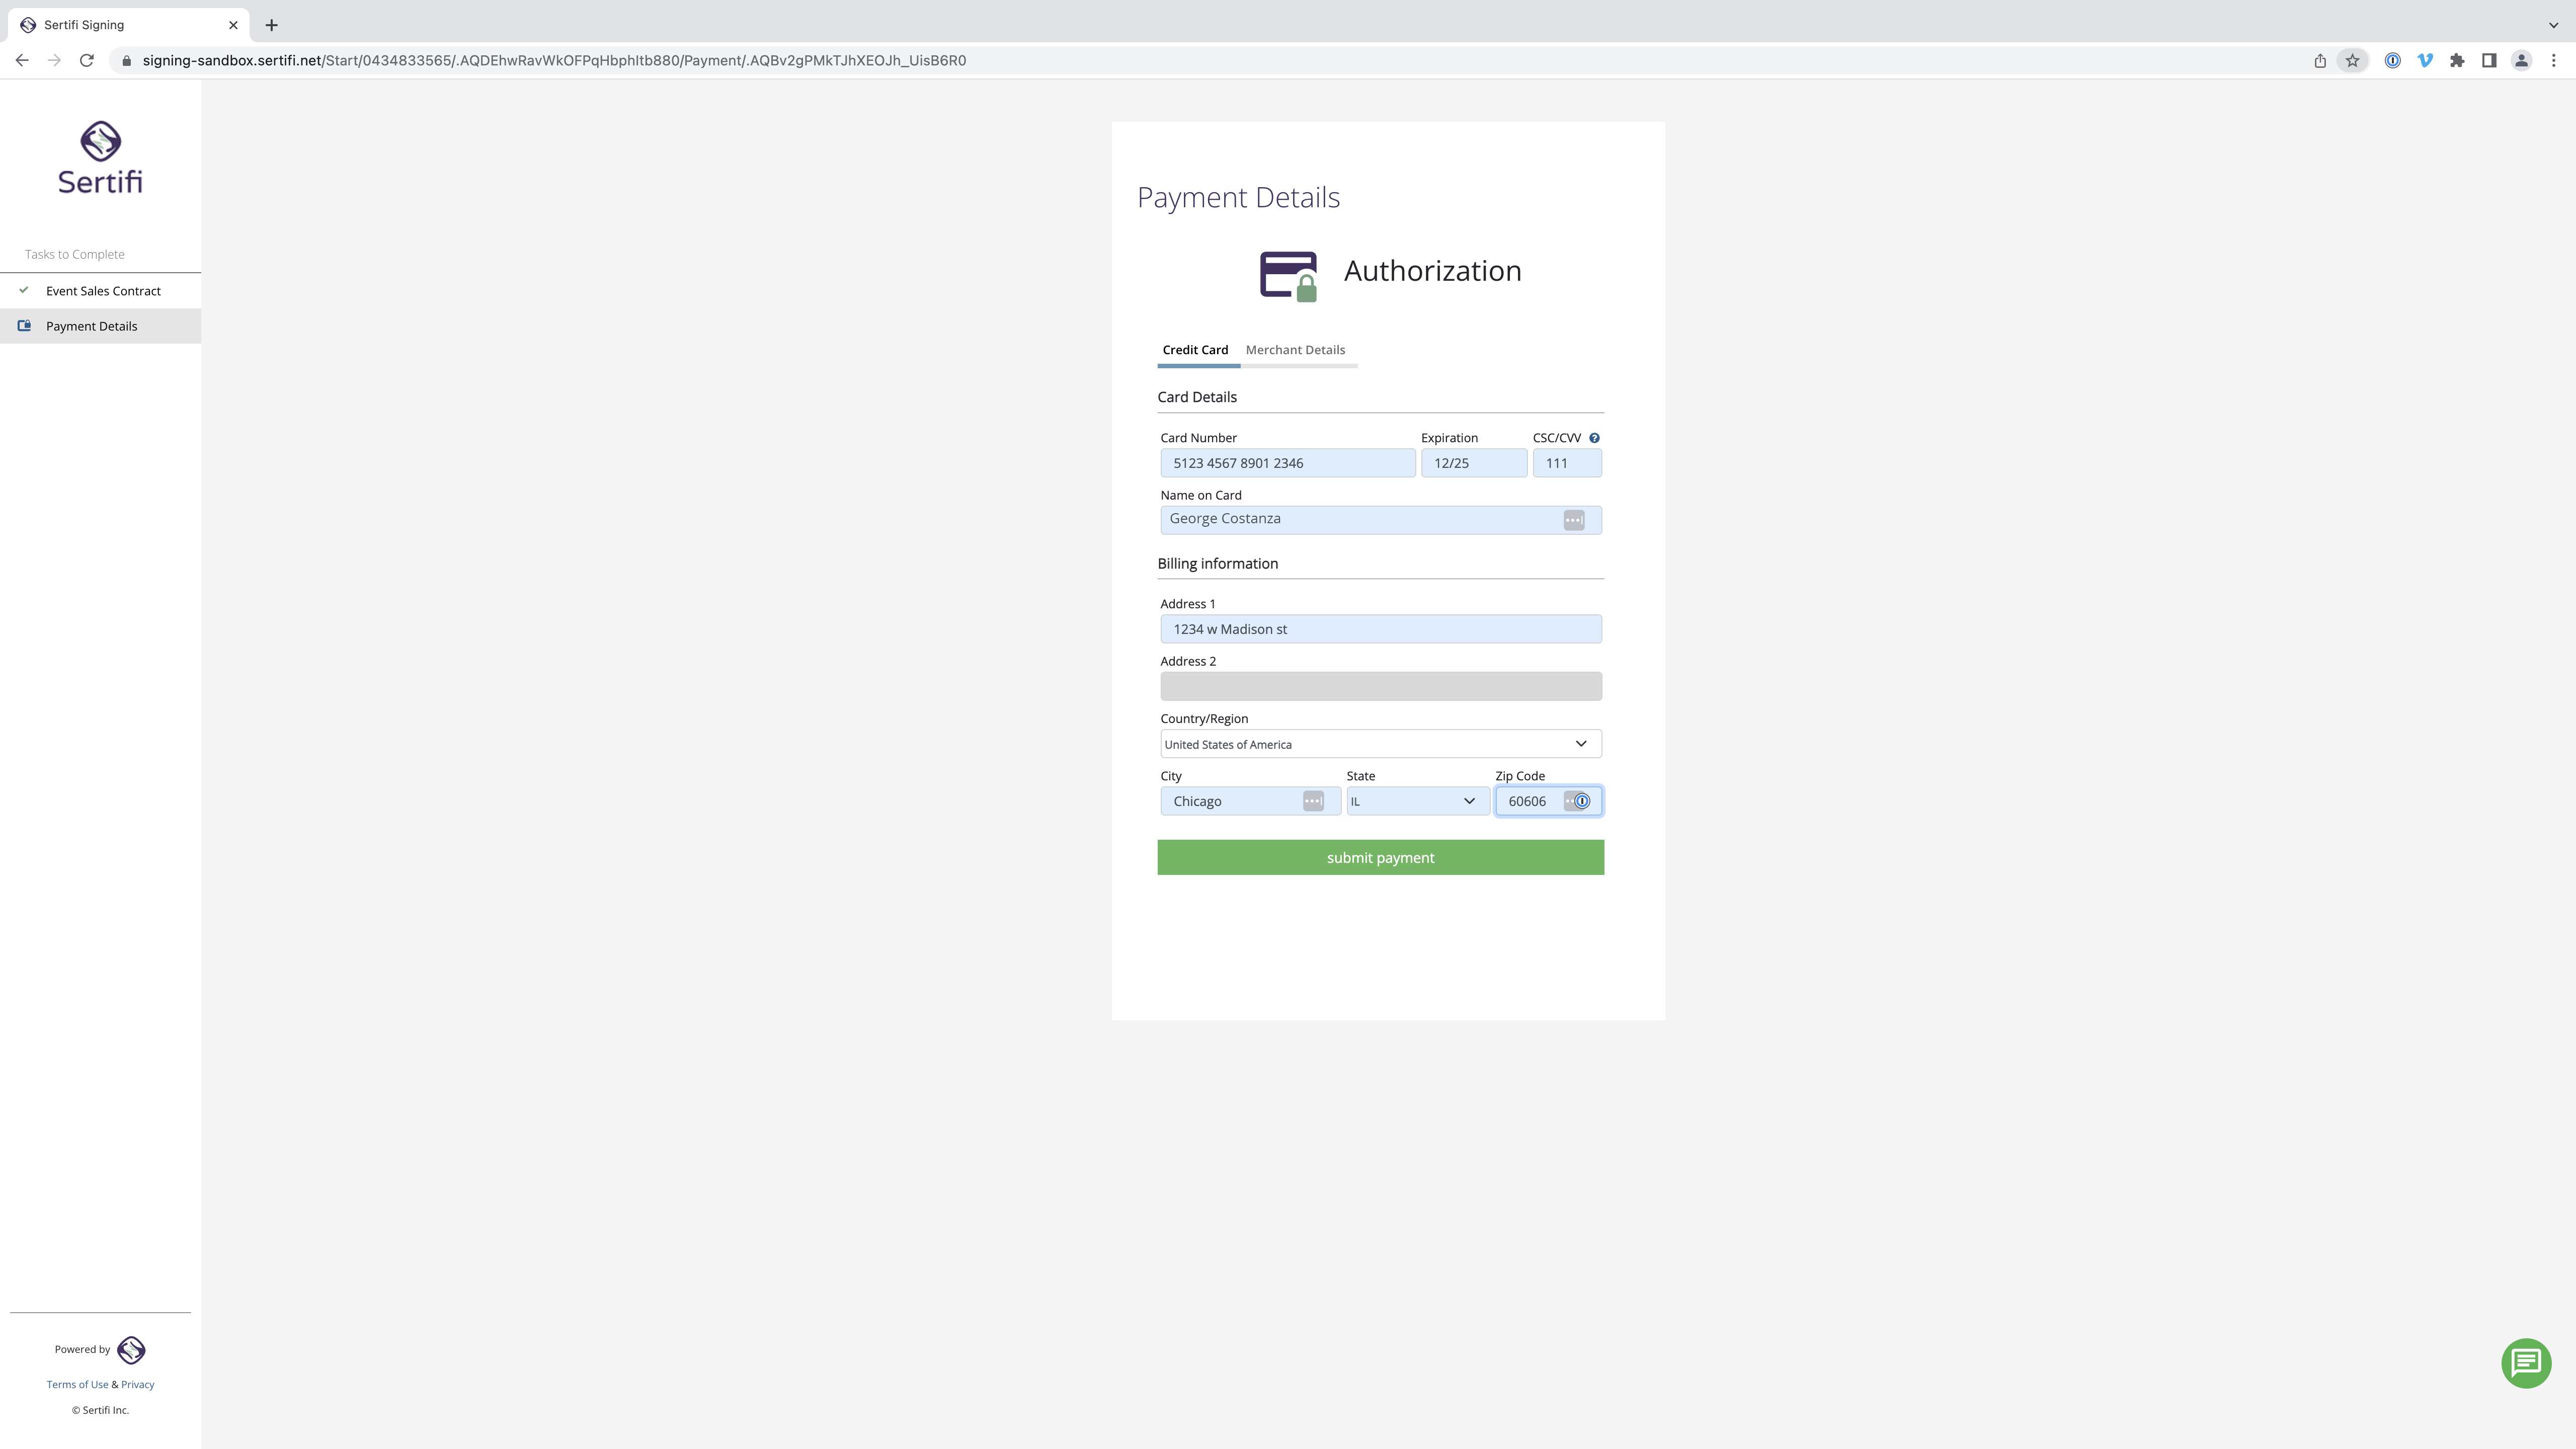
Task: Open the Extensions puzzle icon
Action: pyautogui.click(x=2457, y=61)
